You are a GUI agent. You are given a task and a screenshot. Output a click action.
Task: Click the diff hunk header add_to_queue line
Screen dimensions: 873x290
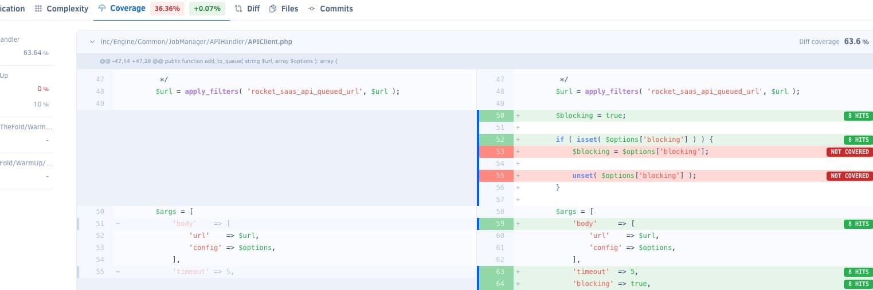tap(218, 61)
